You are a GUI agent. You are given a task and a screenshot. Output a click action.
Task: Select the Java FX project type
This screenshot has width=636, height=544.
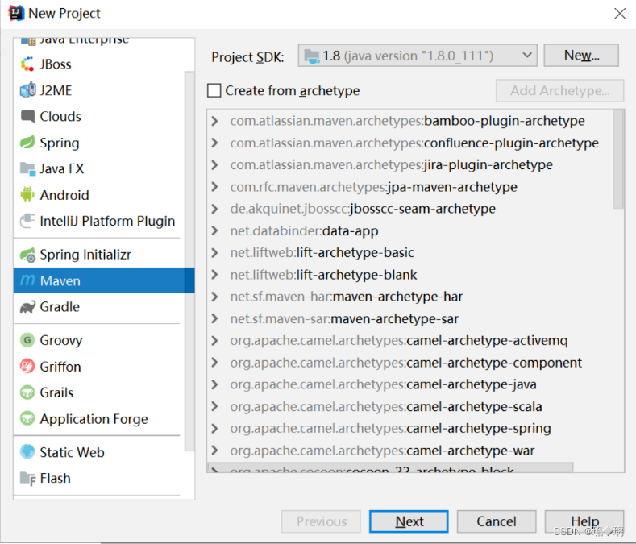pos(99,168)
